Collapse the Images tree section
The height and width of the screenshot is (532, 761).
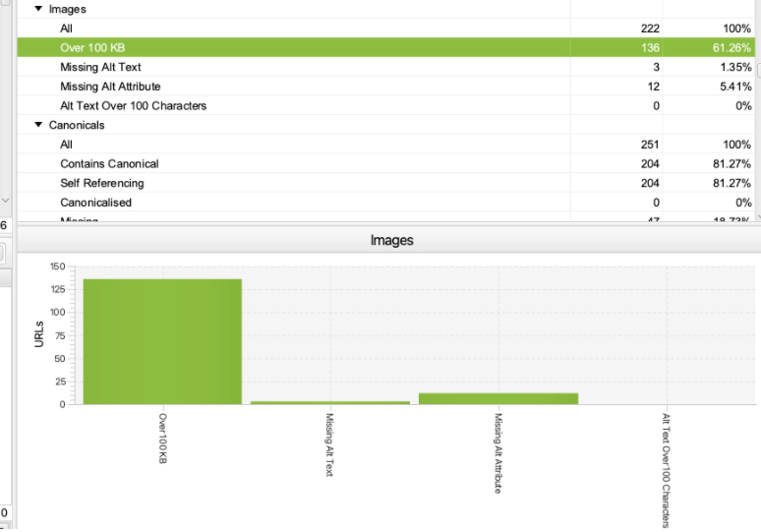pos(38,9)
